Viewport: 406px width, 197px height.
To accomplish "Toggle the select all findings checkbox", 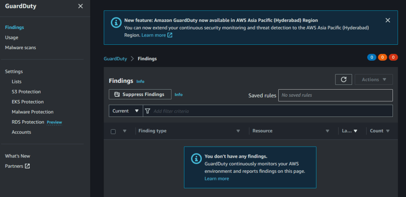I will [x=113, y=131].
